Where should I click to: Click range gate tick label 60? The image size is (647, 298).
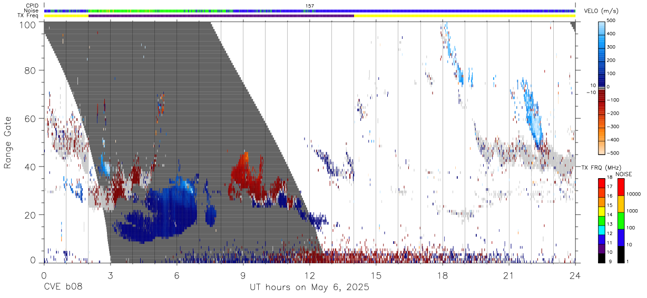[31, 119]
